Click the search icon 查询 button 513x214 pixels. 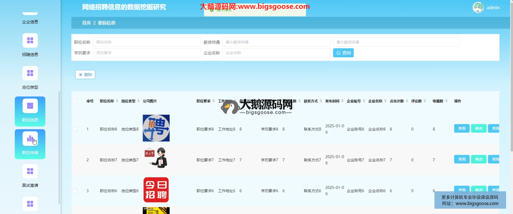[x=343, y=53]
